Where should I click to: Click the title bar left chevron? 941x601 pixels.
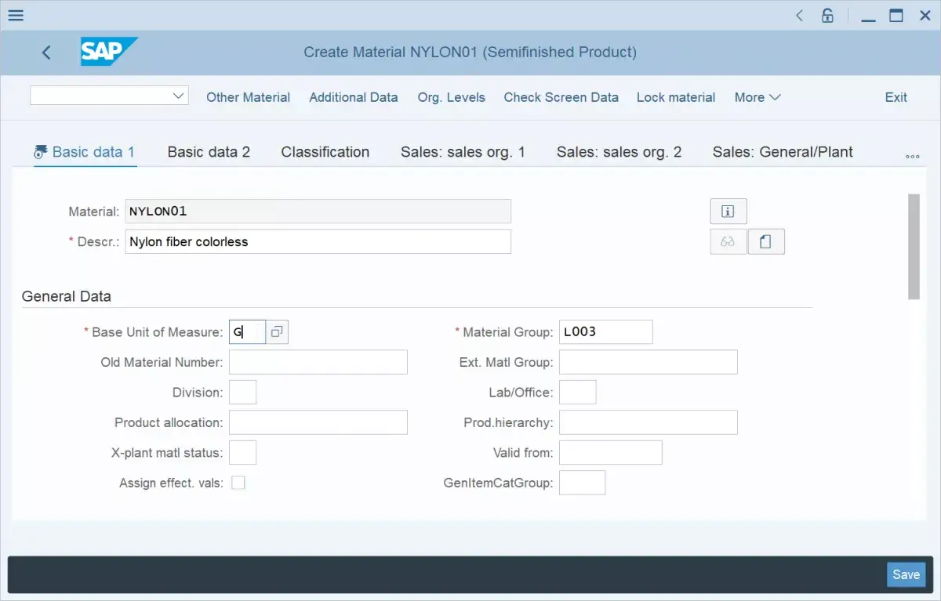click(x=799, y=15)
